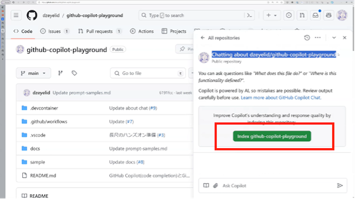
Task: Switch to the Pull requests tab
Action: [x=100, y=31]
